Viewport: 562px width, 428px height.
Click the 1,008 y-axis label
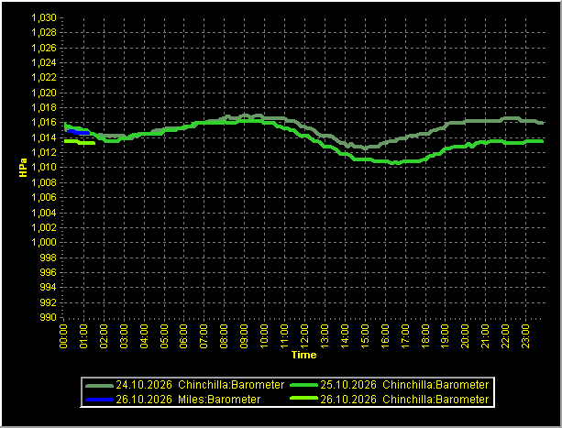pos(44,182)
